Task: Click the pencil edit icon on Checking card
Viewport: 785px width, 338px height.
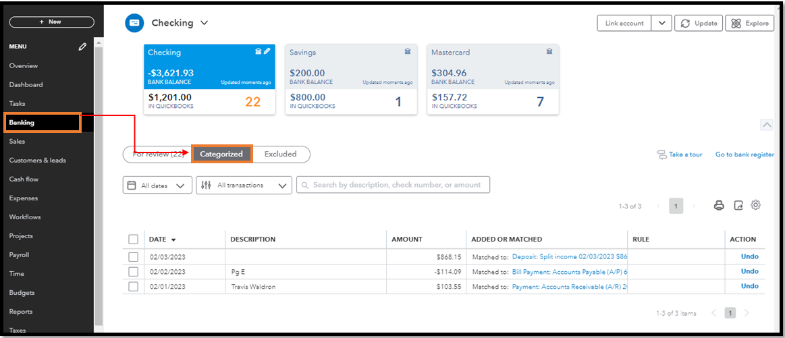Action: click(x=267, y=51)
